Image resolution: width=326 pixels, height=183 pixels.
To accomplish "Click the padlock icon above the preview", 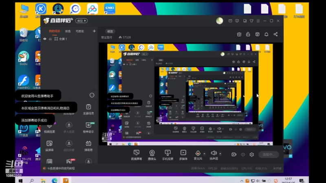I will [248, 35].
